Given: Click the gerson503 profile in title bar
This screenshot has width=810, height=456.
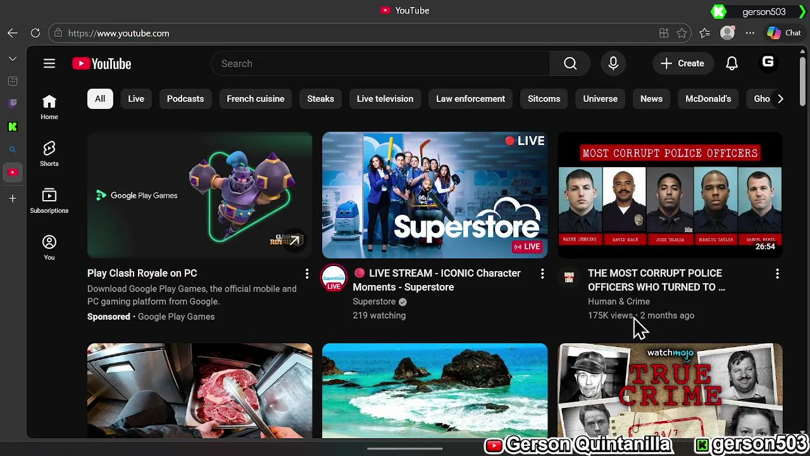Looking at the screenshot, I should pos(764,11).
